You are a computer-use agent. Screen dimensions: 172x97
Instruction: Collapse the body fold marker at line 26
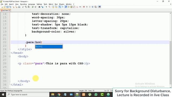point(10,56)
